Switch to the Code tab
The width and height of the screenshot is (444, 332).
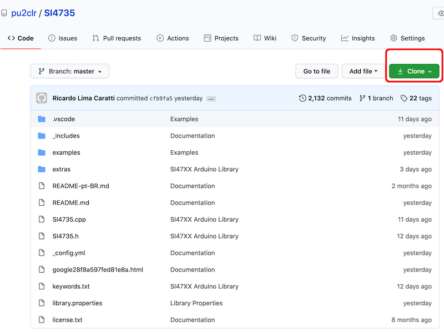(21, 38)
